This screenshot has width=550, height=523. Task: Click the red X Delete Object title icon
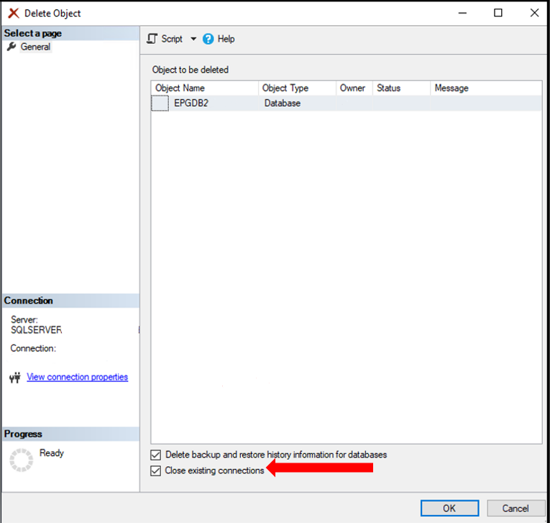14,14
